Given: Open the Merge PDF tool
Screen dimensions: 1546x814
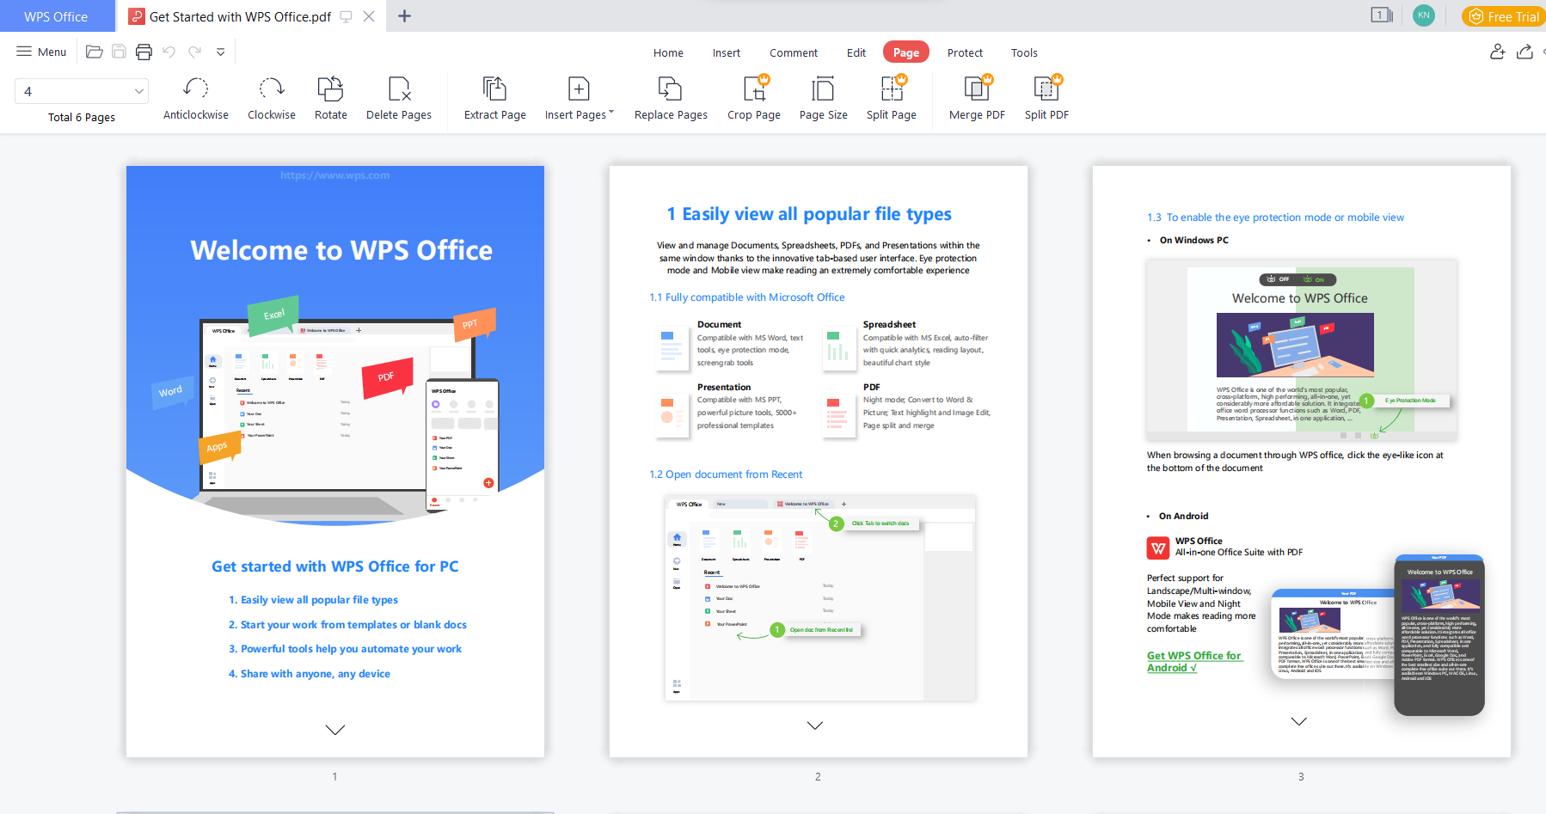Looking at the screenshot, I should (976, 96).
